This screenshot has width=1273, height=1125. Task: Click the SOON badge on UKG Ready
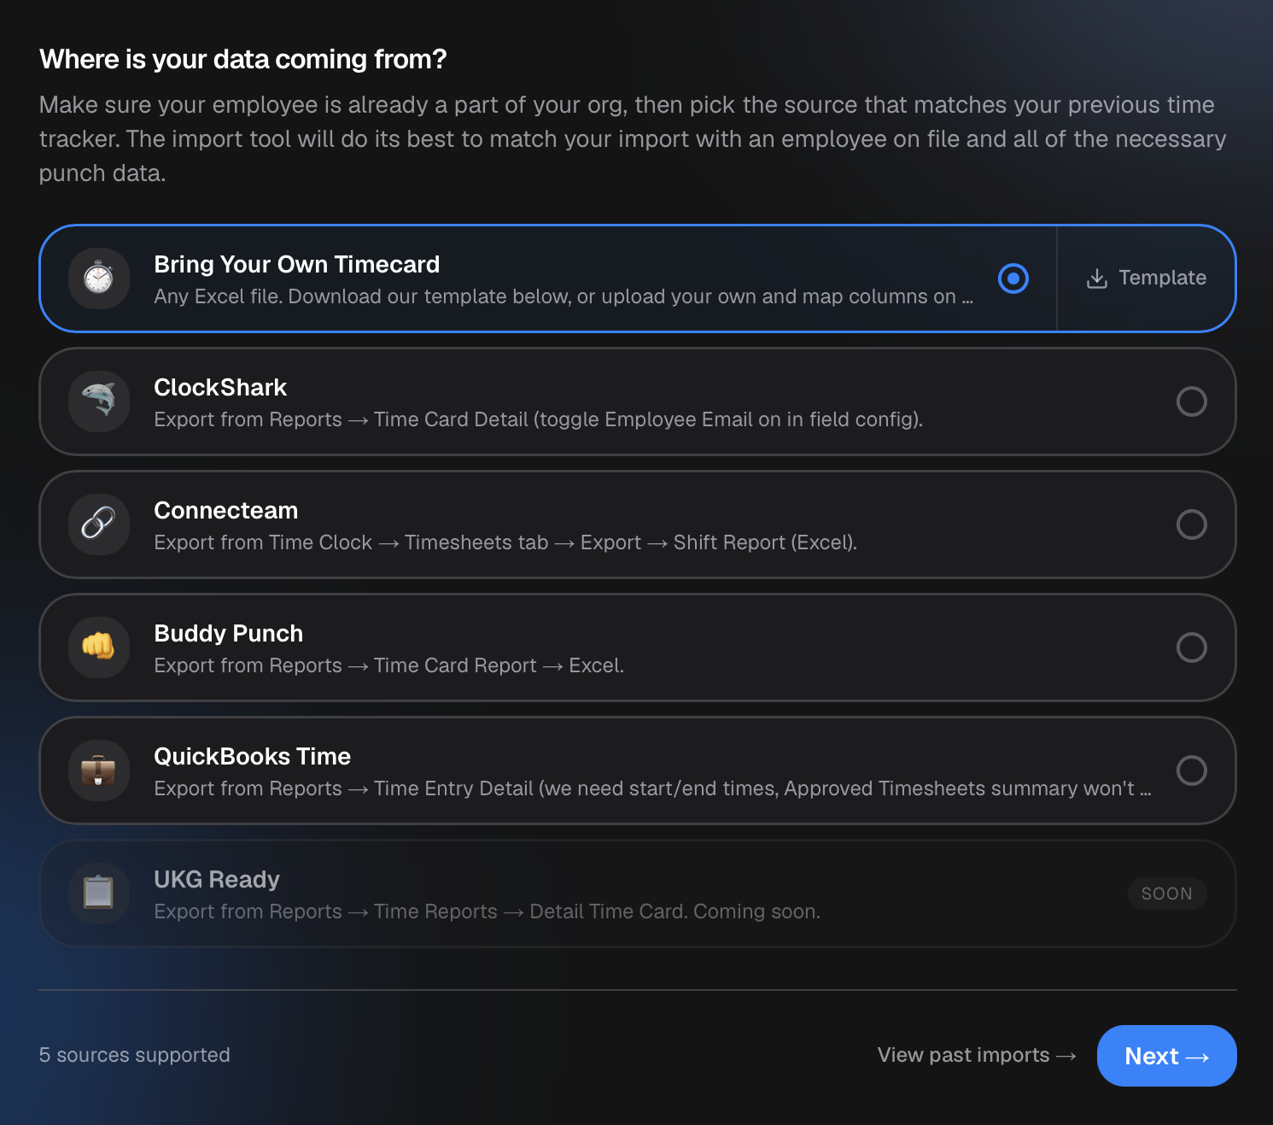[x=1167, y=894]
